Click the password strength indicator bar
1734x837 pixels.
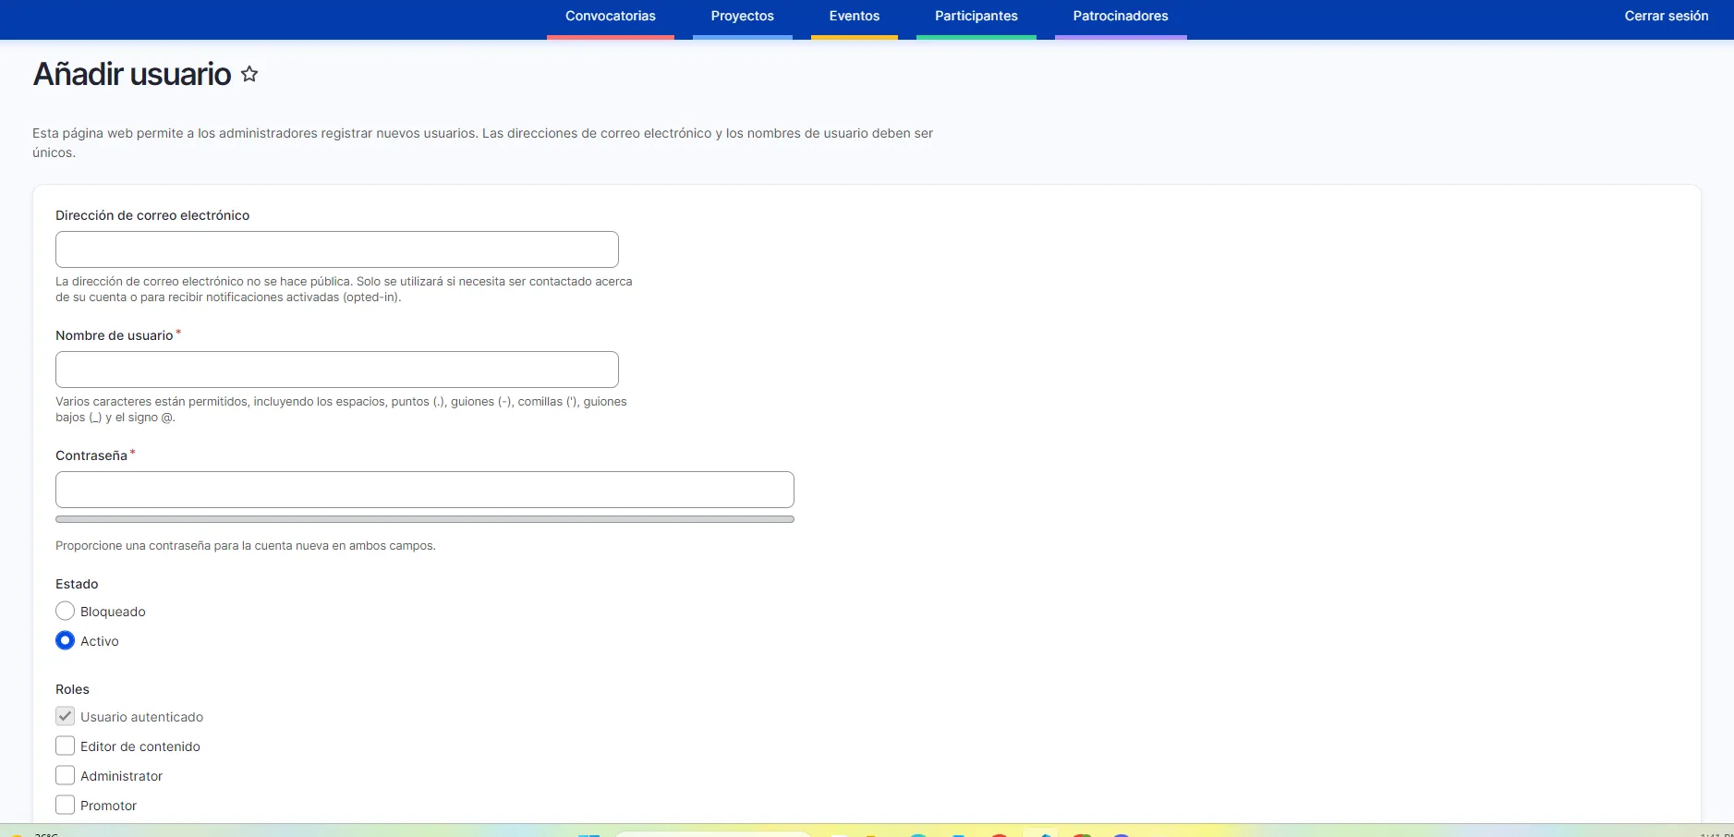click(x=424, y=519)
